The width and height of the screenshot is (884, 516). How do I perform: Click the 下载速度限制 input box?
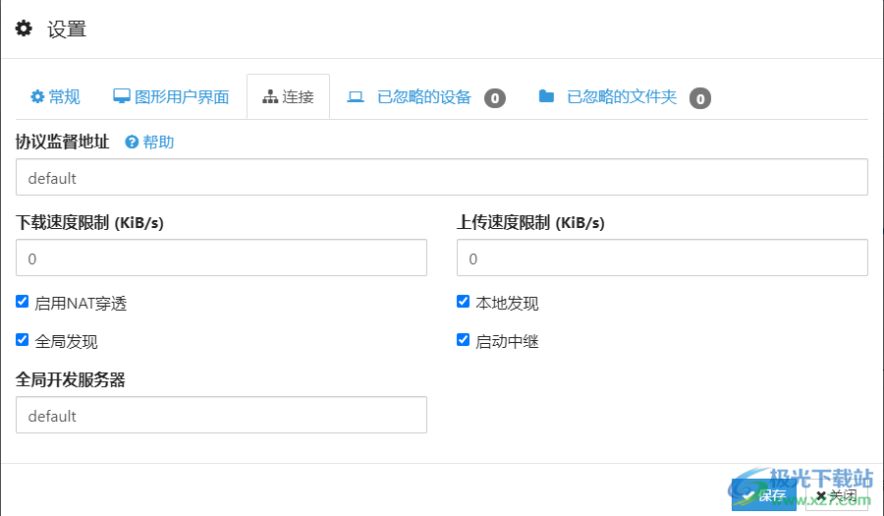tap(221, 258)
